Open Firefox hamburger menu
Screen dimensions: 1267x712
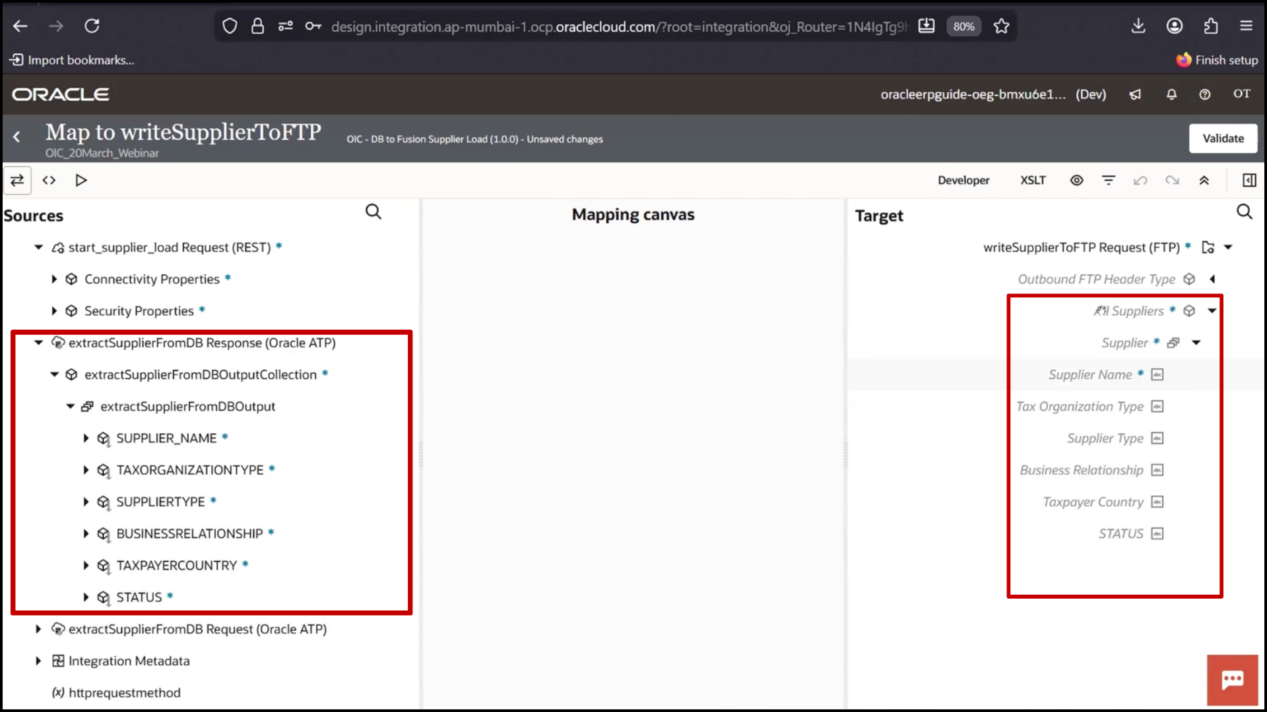[x=1246, y=26]
